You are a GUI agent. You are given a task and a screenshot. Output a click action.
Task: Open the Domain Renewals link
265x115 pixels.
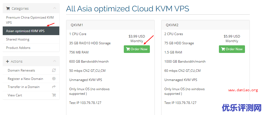click(x=21, y=70)
